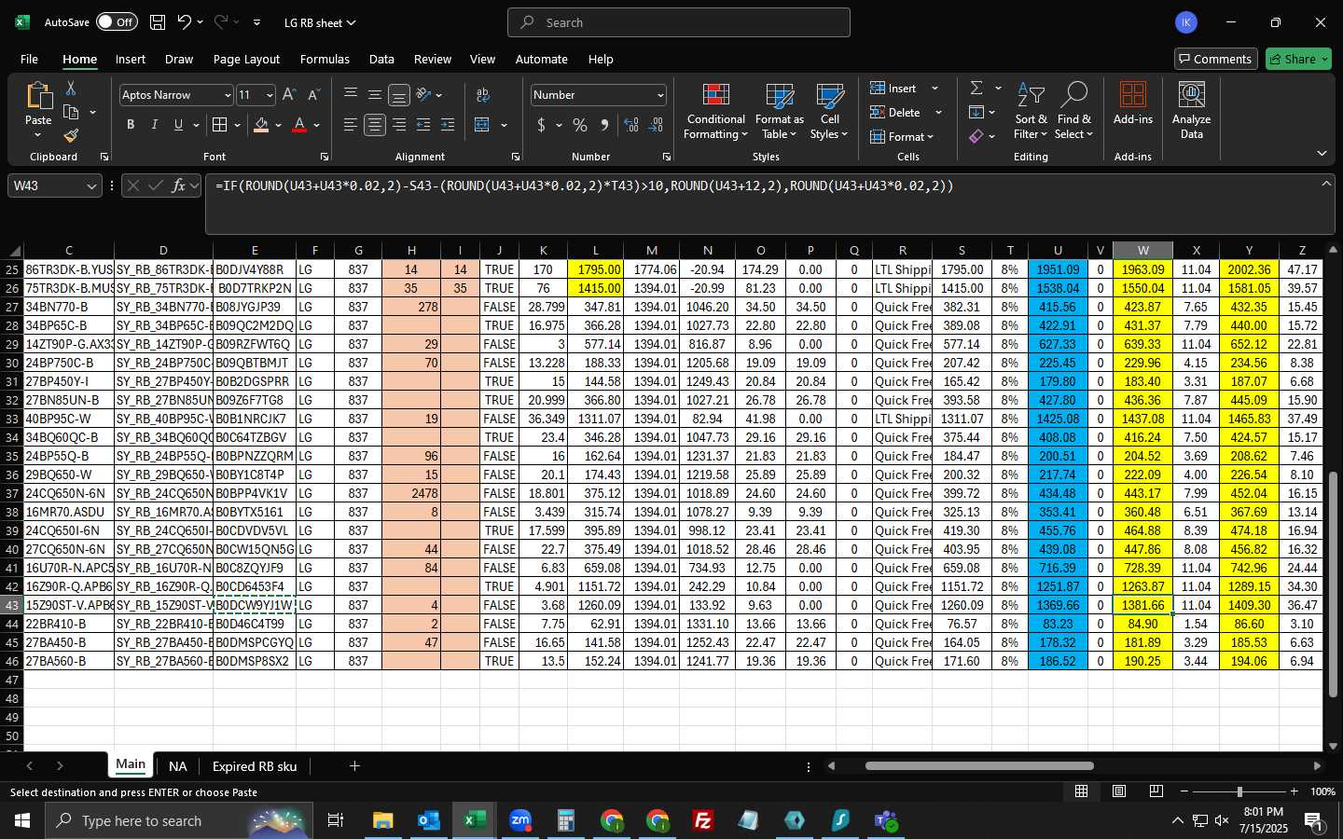The image size is (1343, 839).
Task: Click Format cells button
Action: pos(898,136)
